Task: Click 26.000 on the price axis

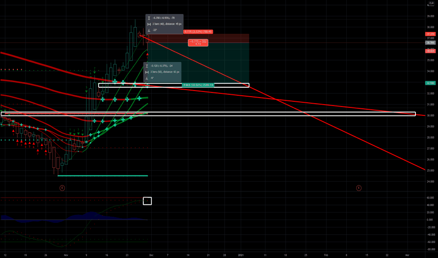Action: [x=430, y=159]
